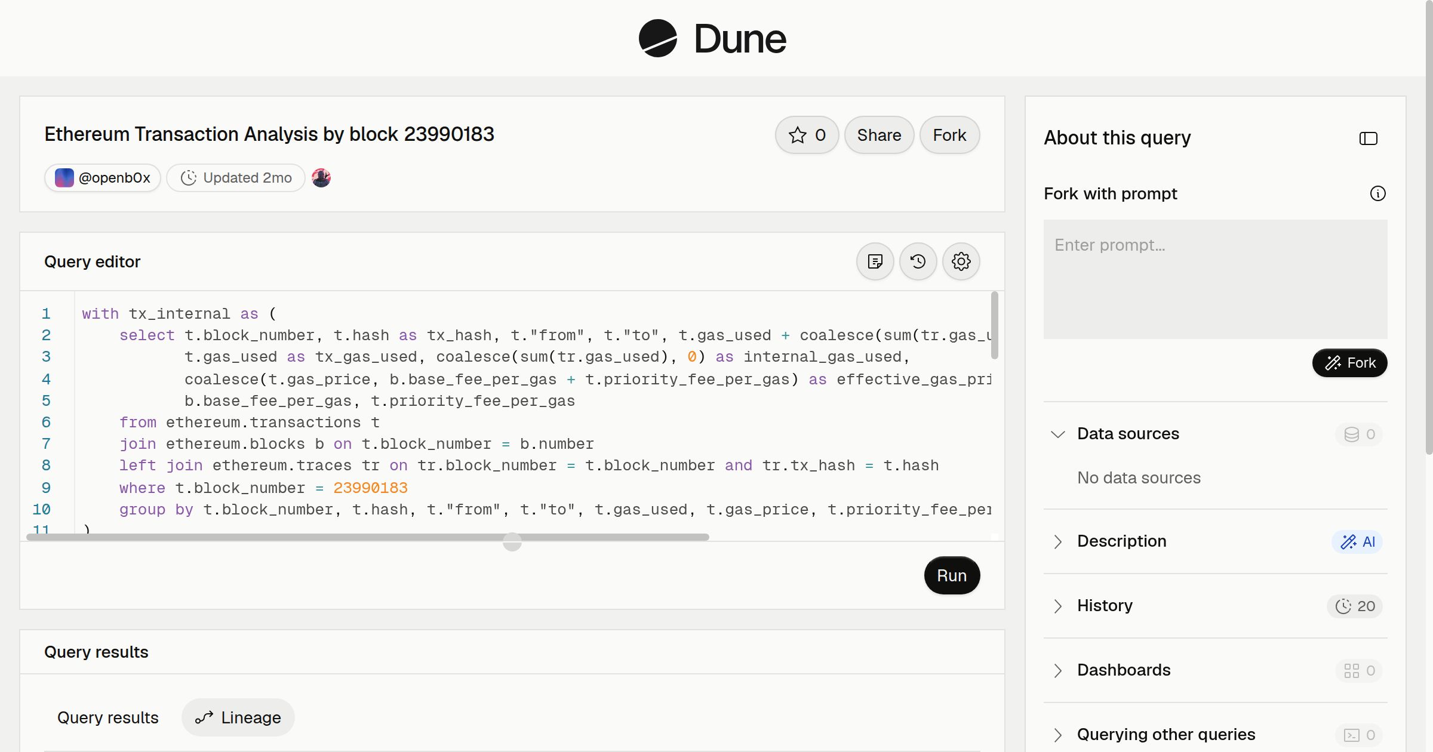Focus the Enter prompt text area
Screen dimensions: 1433x752
point(1215,279)
